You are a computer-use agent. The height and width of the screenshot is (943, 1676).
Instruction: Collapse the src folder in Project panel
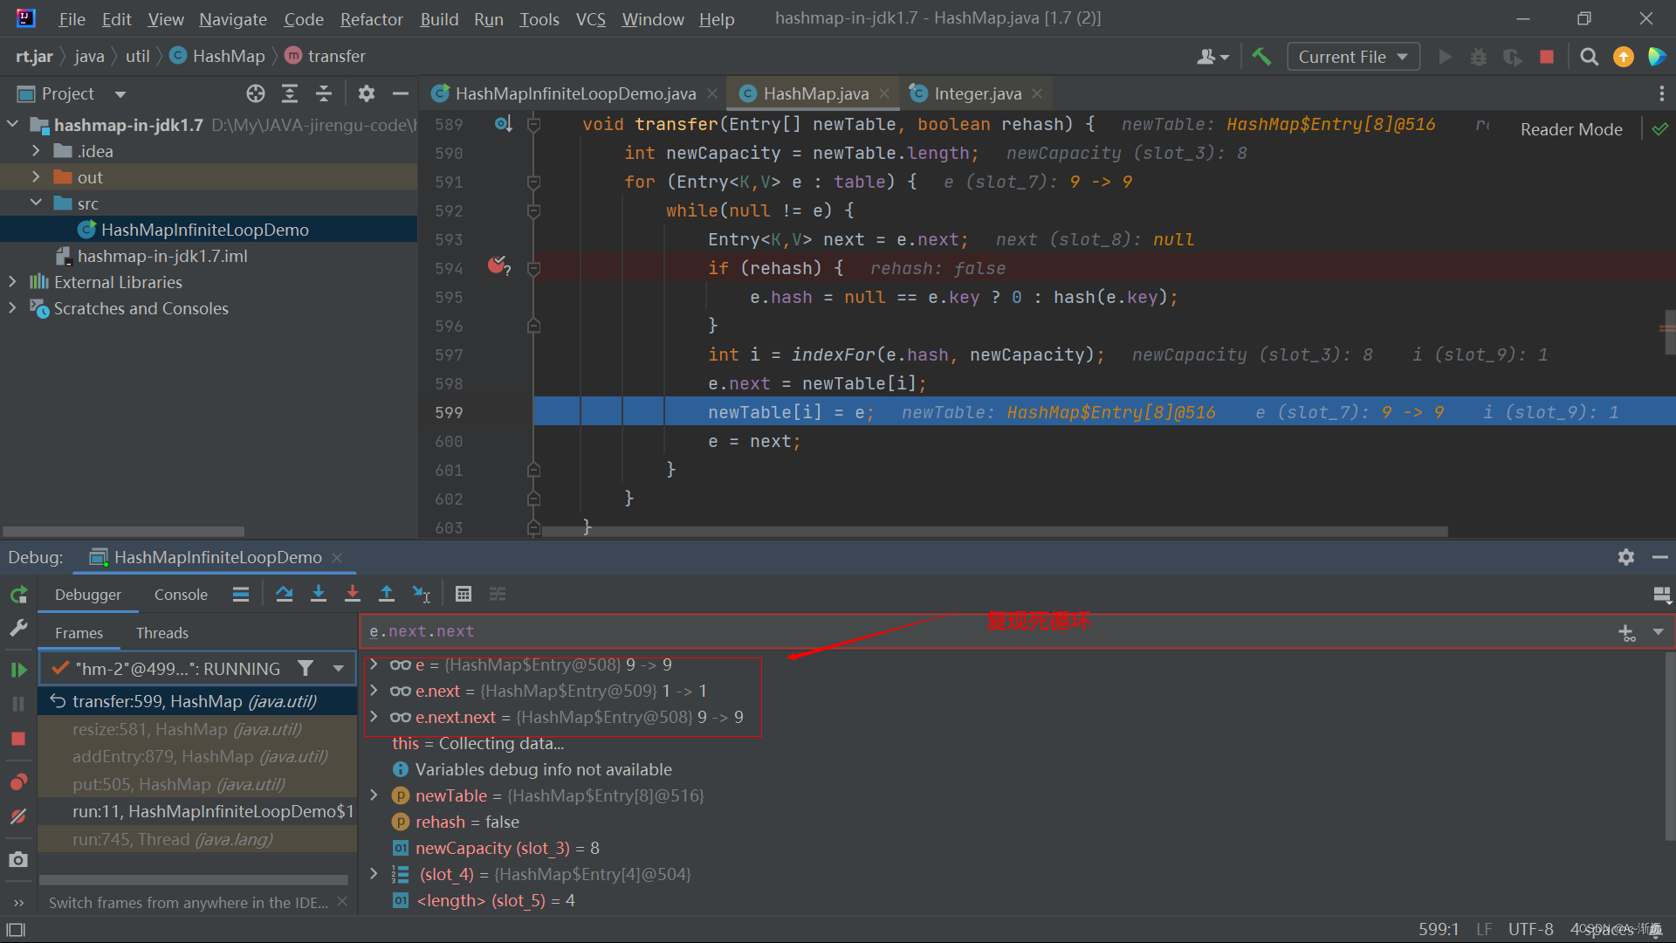37,203
